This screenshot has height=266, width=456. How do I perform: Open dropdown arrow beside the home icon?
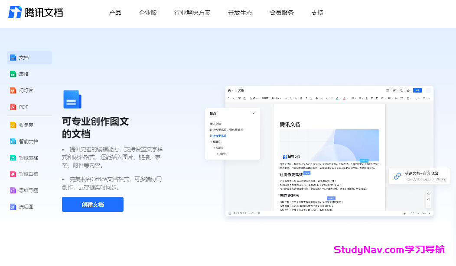[x=233, y=90]
